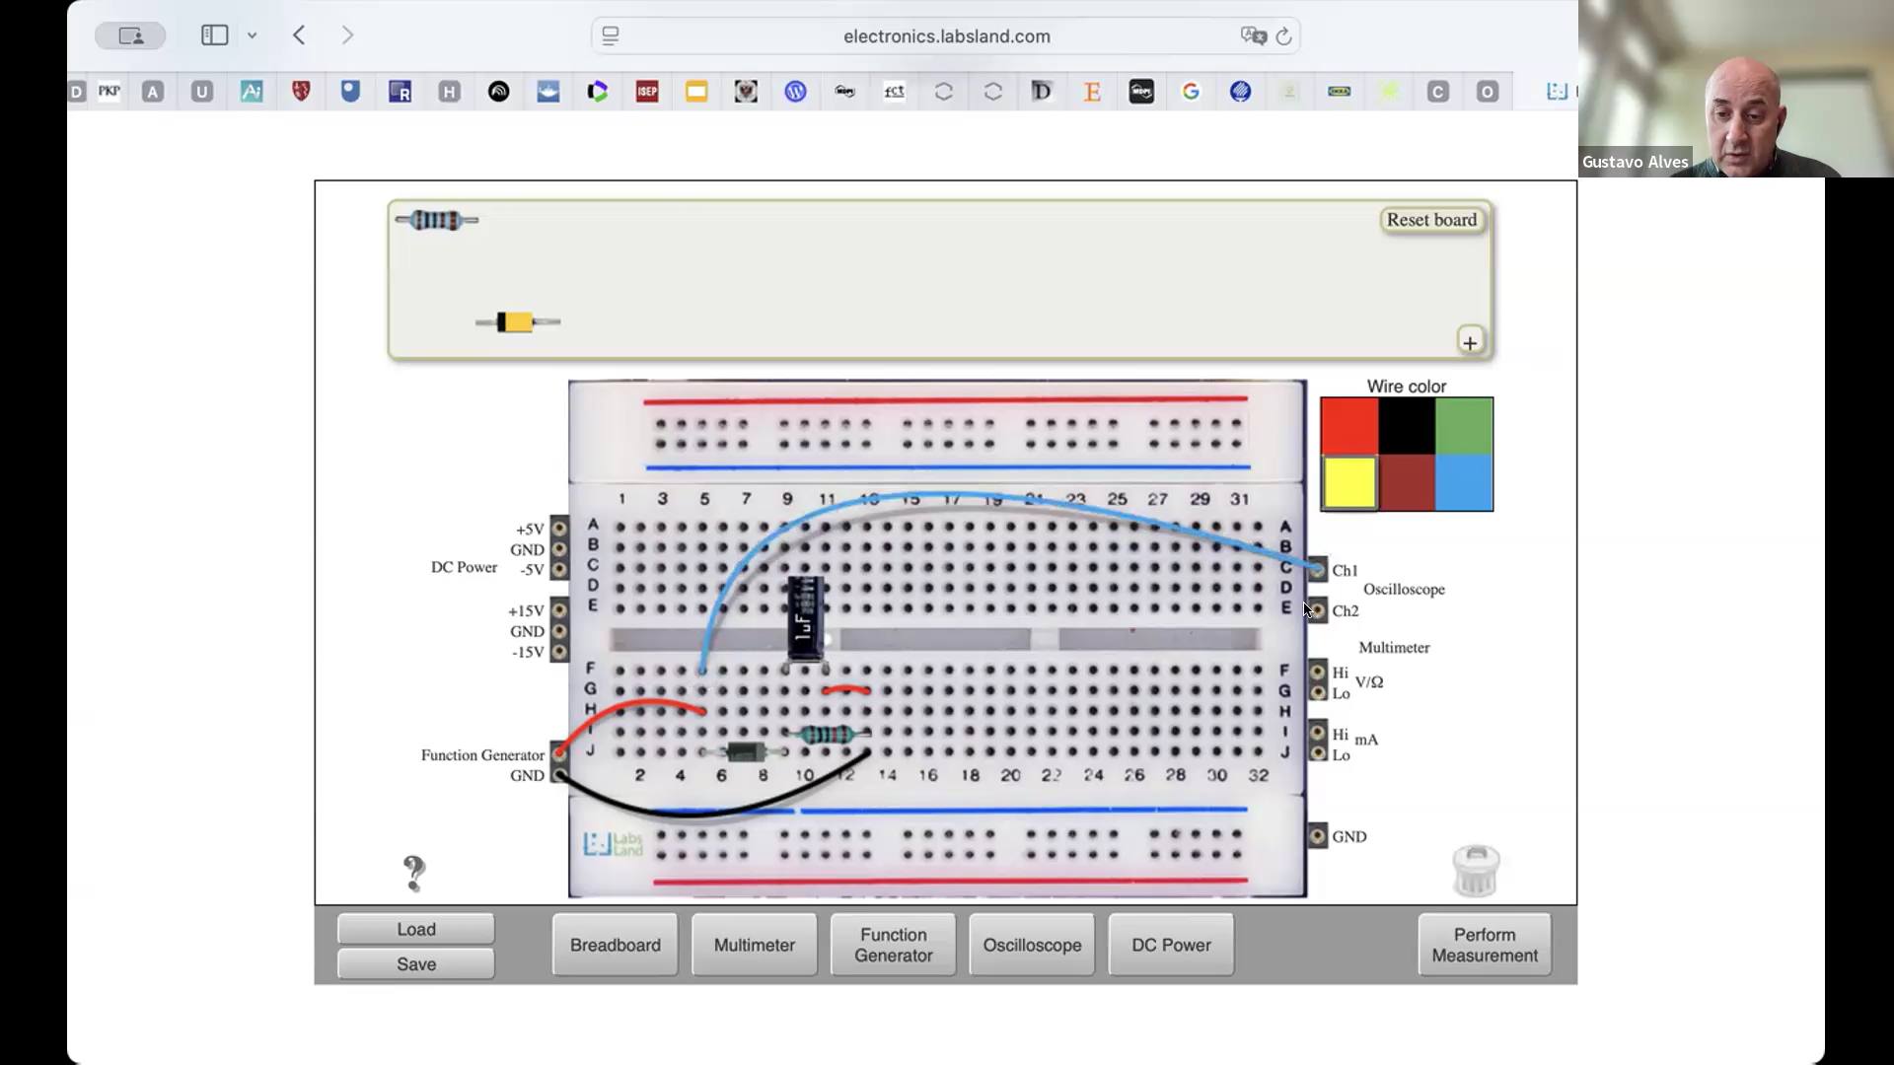Choose the green wire color swatch

click(1464, 426)
